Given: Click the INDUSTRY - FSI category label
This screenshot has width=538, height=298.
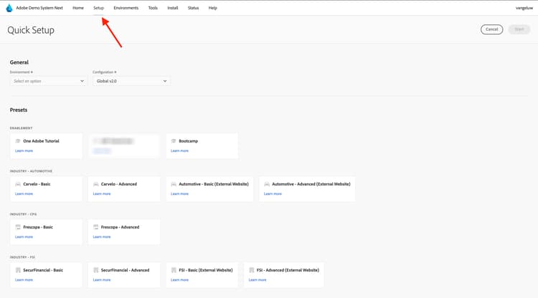Looking at the screenshot, I should (x=23, y=257).
